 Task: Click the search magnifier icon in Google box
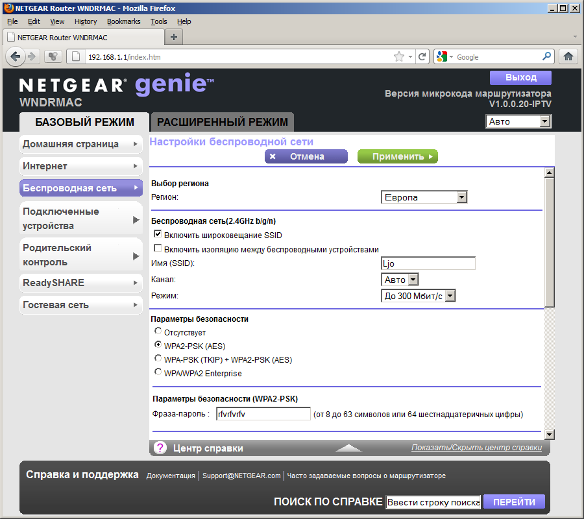coord(547,56)
